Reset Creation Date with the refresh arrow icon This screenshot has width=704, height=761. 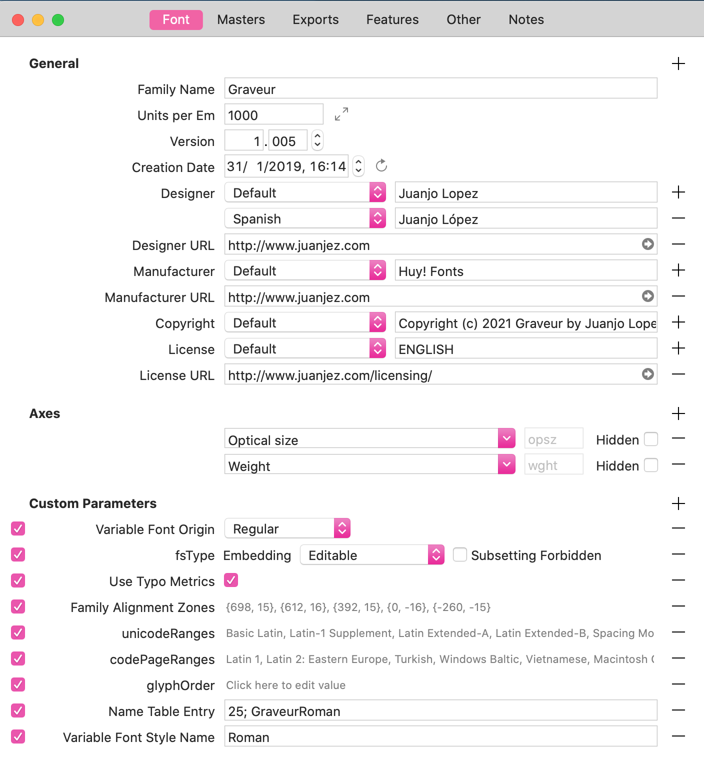[x=381, y=165]
